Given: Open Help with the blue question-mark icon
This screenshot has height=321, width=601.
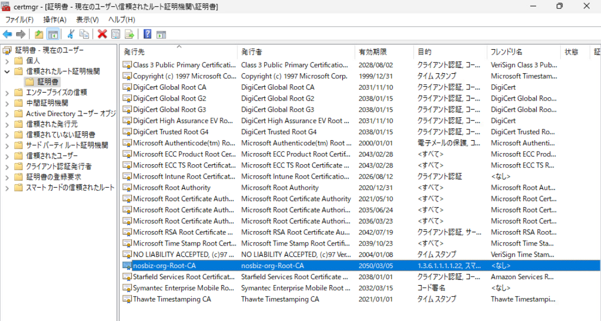Looking at the screenshot, I should click(147, 34).
